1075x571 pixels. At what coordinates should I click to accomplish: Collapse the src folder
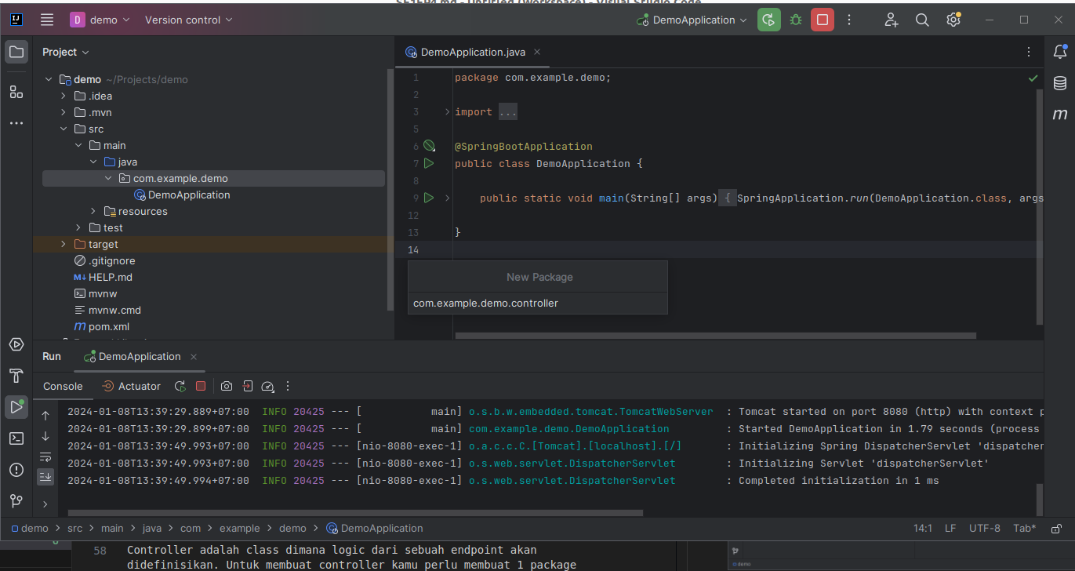pyautogui.click(x=64, y=129)
